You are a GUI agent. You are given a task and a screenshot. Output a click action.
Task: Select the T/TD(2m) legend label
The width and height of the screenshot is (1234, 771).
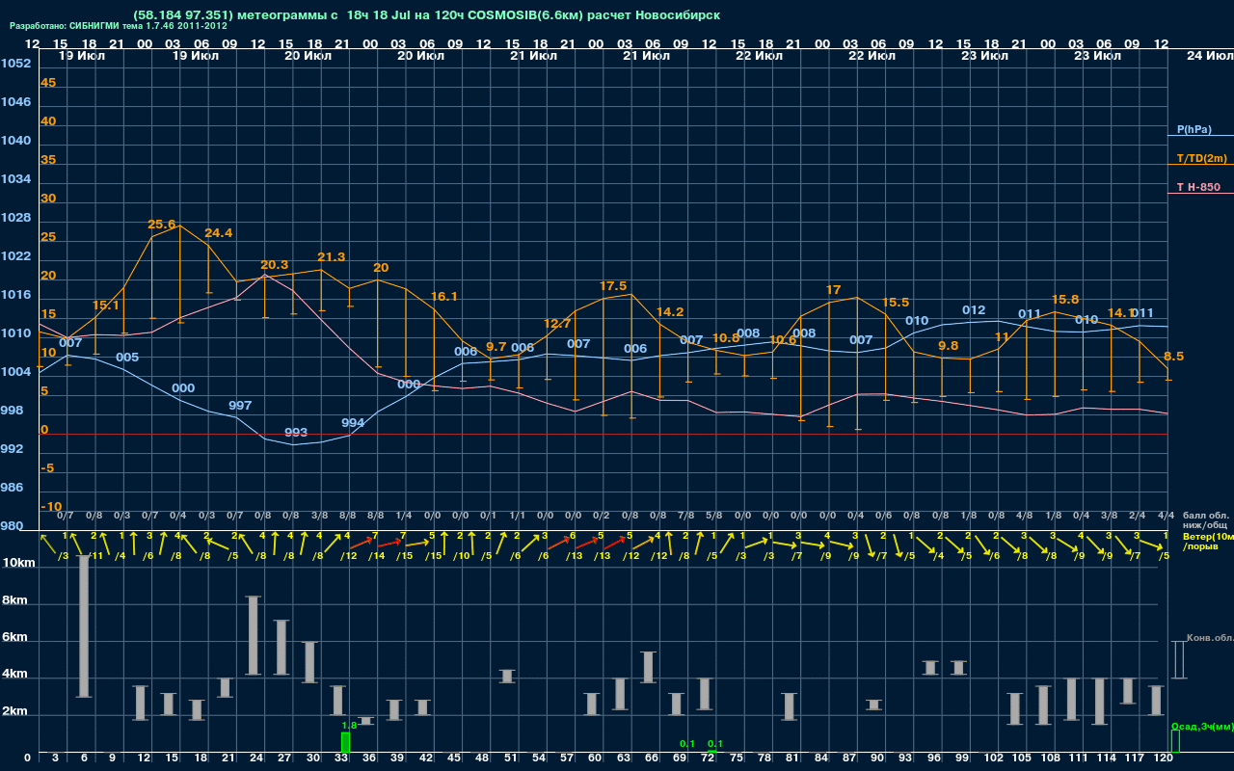click(x=1202, y=158)
